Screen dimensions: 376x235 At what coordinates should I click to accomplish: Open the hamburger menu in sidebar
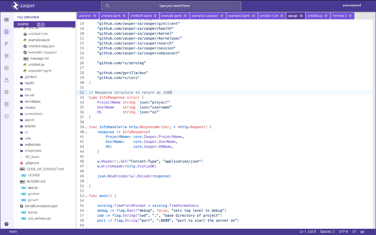coord(6,20)
